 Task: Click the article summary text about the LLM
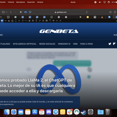(37, 103)
